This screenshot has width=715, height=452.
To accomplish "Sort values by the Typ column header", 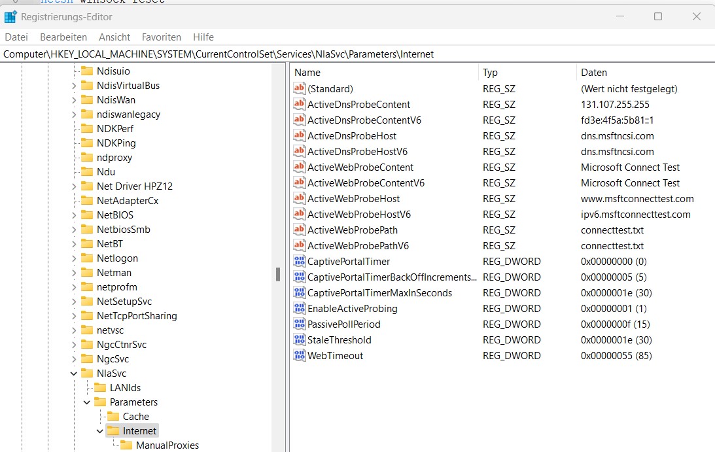I will (528, 72).
